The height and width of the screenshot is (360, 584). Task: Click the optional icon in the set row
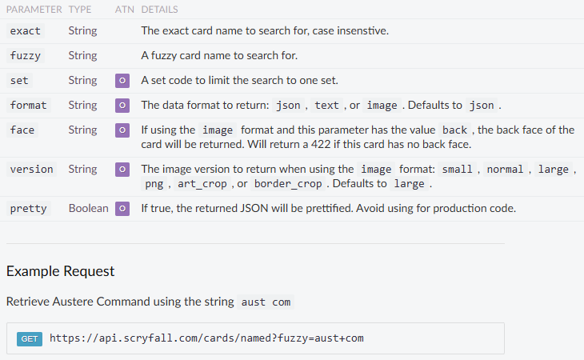click(x=122, y=81)
